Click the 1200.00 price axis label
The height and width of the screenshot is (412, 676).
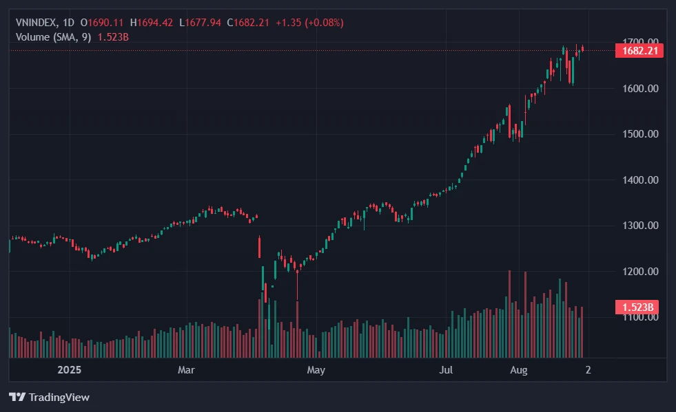(638, 272)
